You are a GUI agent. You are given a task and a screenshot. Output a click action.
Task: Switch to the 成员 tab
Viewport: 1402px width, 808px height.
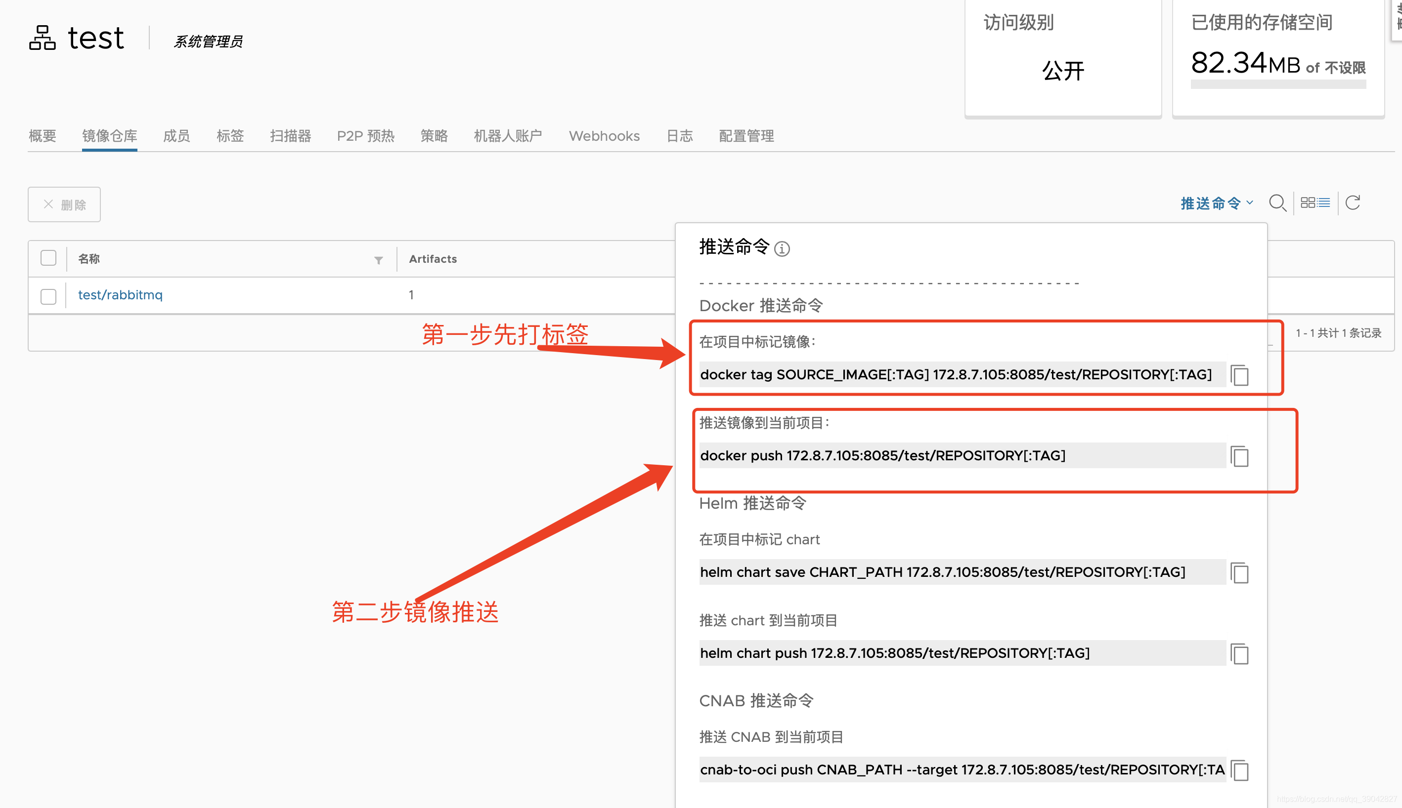(x=176, y=136)
